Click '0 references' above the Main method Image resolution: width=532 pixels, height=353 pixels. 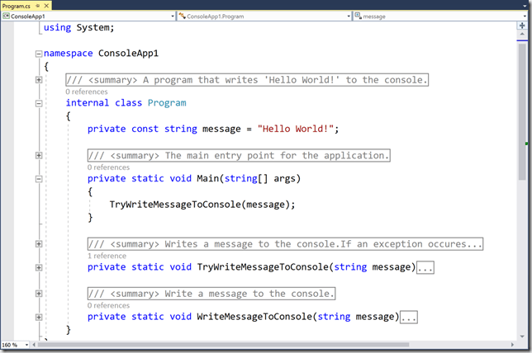pos(108,167)
